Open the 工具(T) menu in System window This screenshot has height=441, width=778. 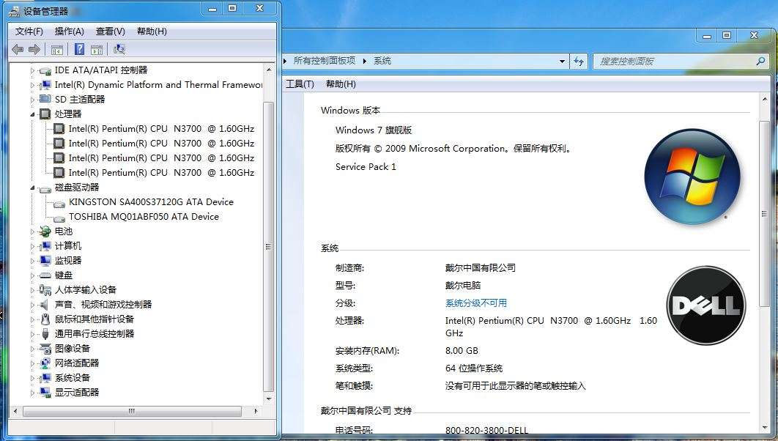click(300, 84)
